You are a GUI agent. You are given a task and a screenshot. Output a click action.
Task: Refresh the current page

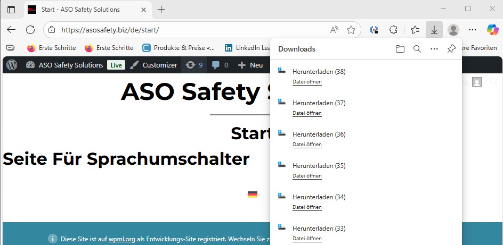30,30
